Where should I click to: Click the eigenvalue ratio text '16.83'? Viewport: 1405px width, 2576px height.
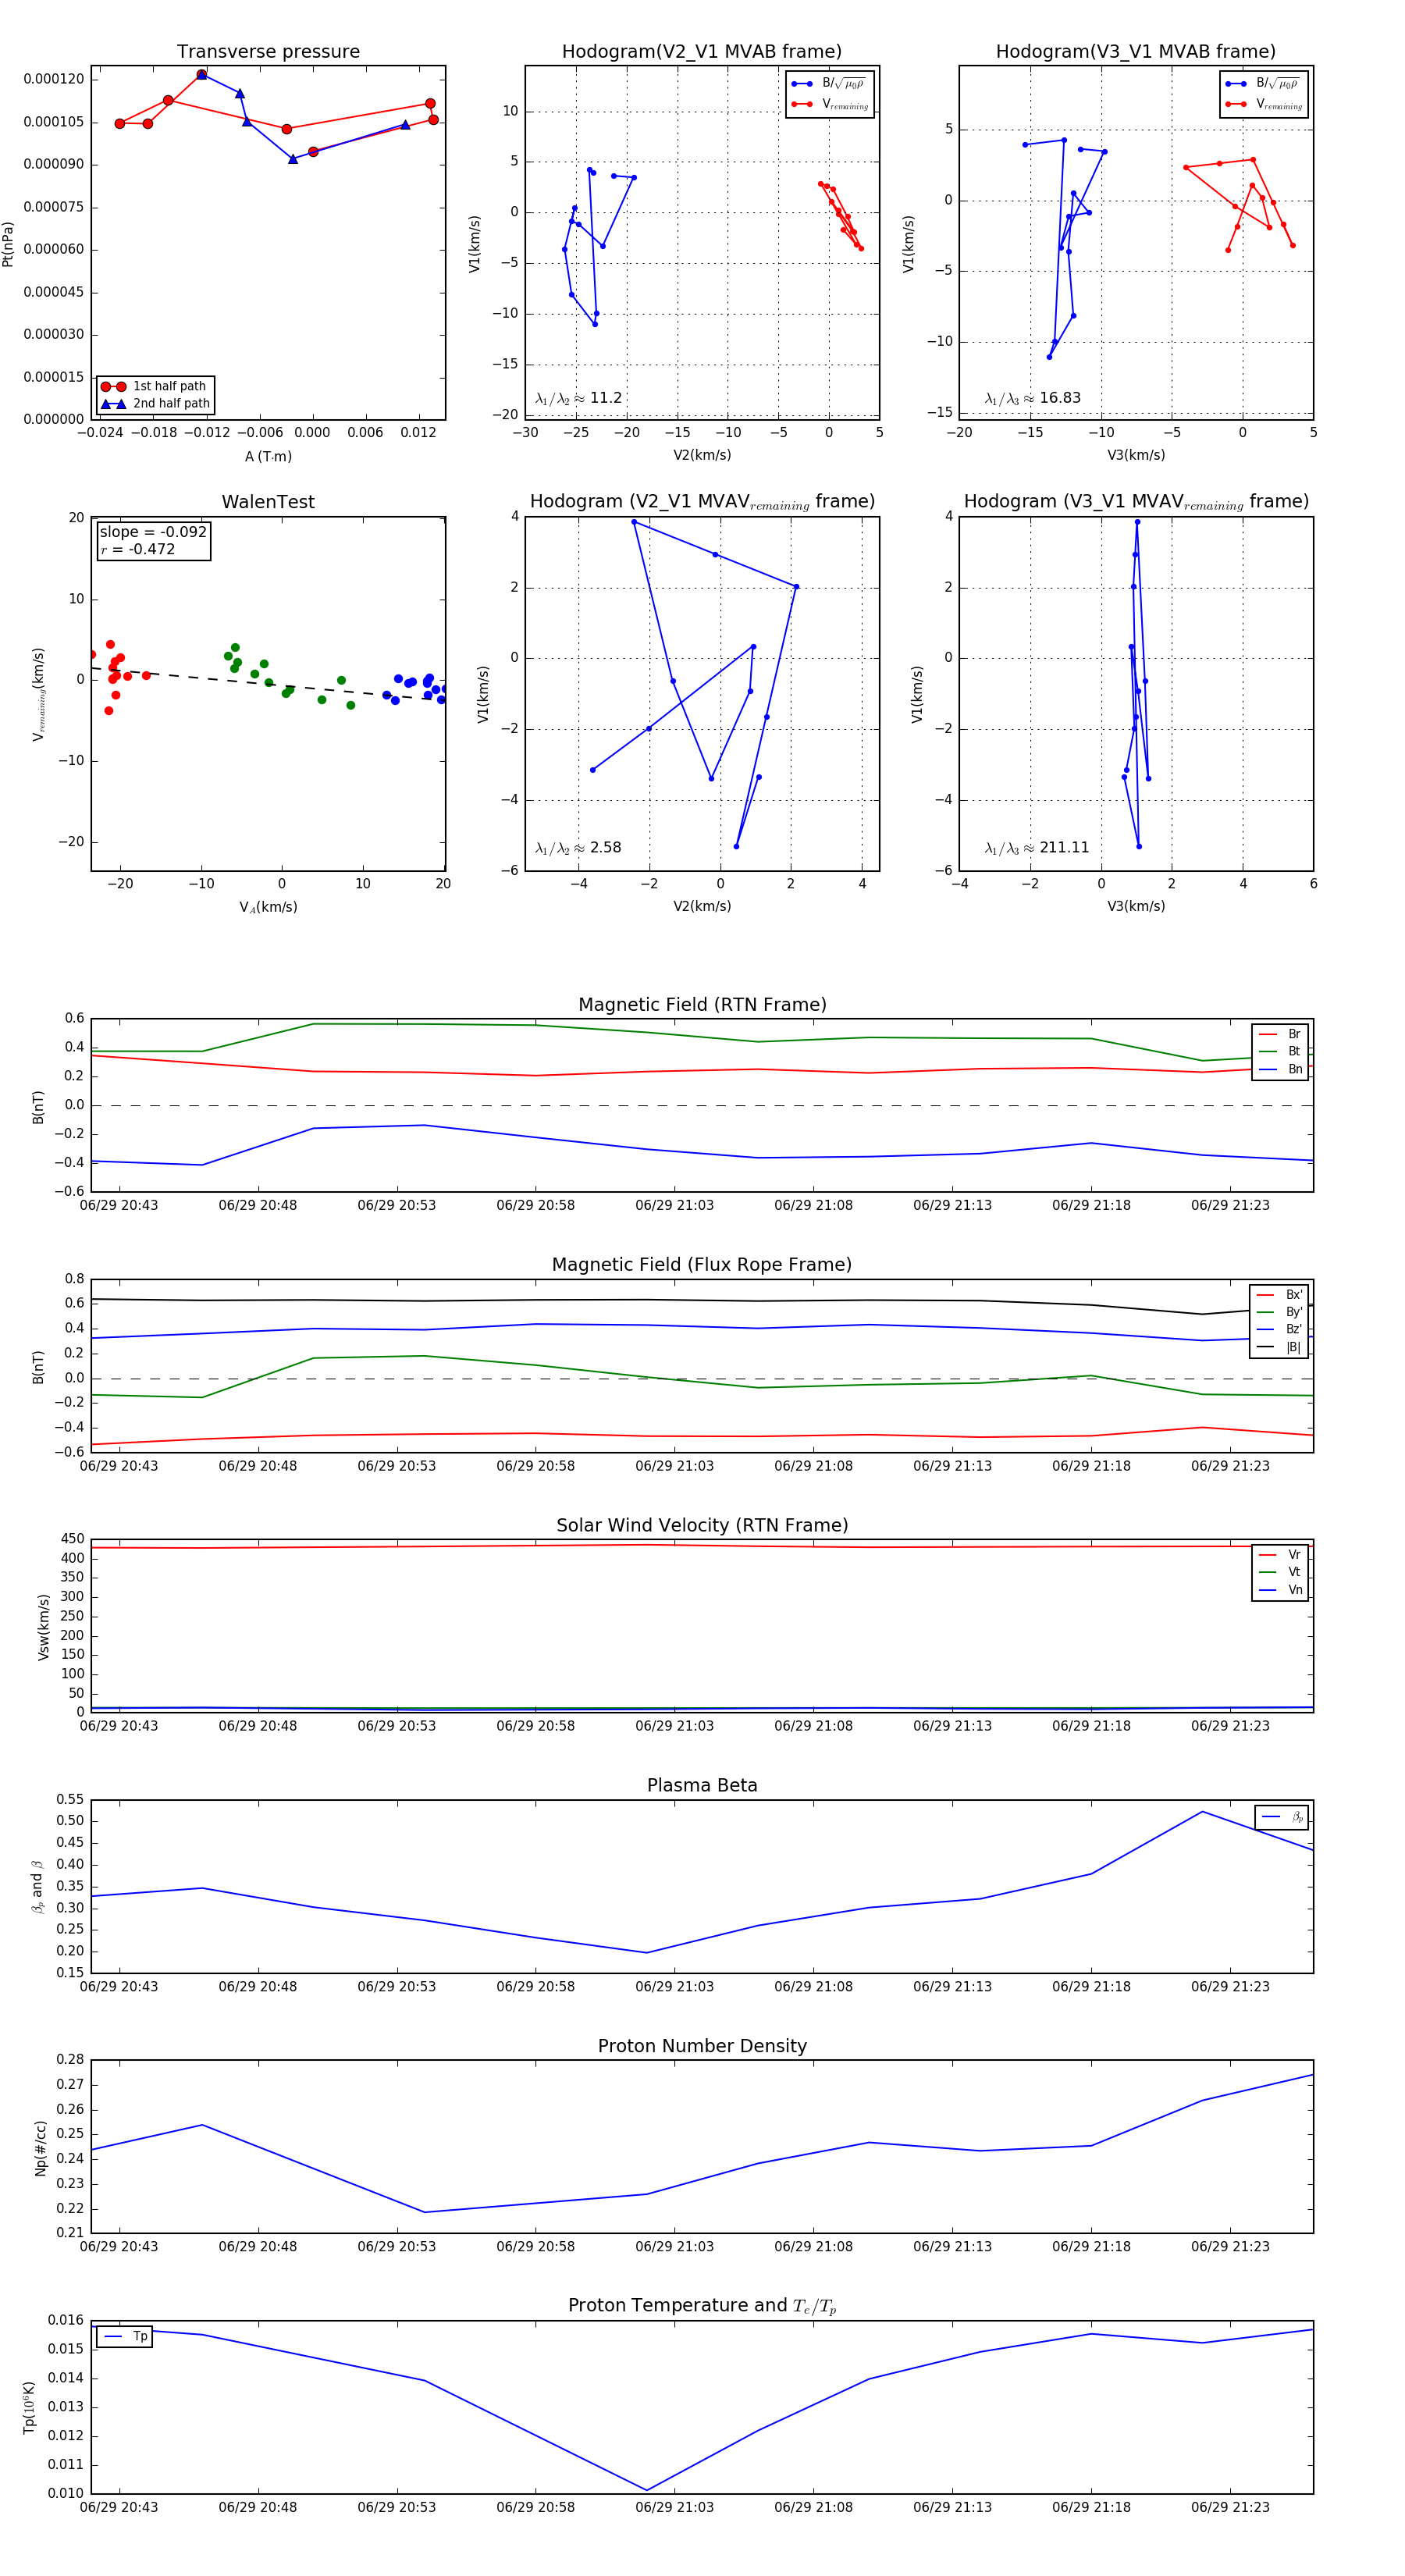click(x=1060, y=398)
